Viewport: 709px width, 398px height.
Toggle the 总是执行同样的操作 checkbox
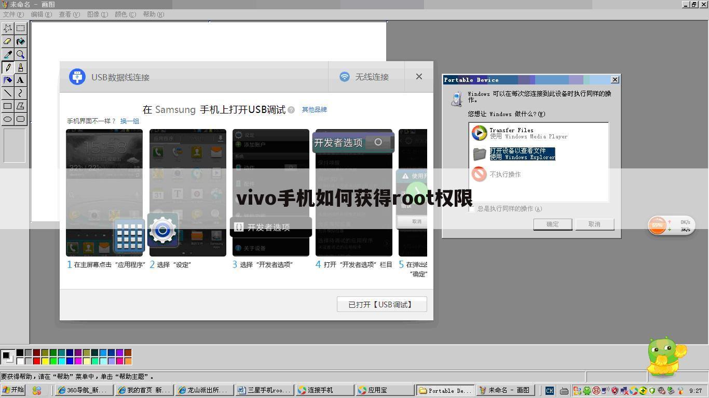point(472,208)
